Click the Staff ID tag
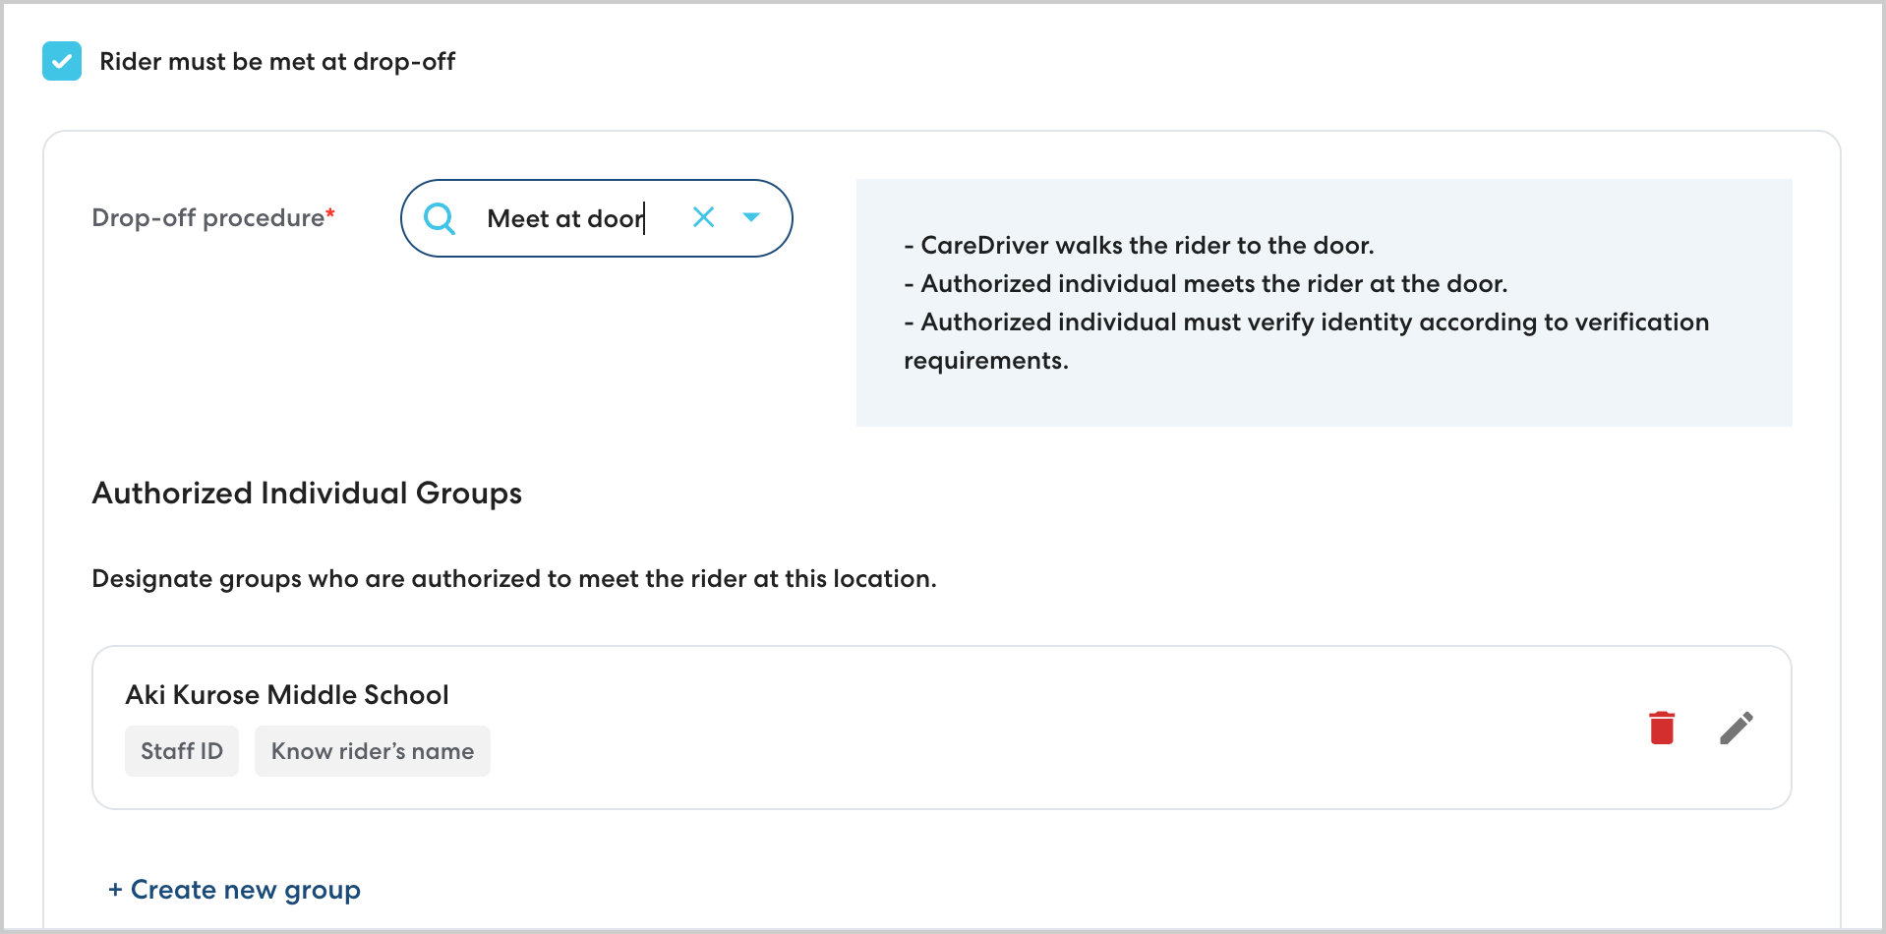Screen dimensions: 1886x934 pos(182,751)
